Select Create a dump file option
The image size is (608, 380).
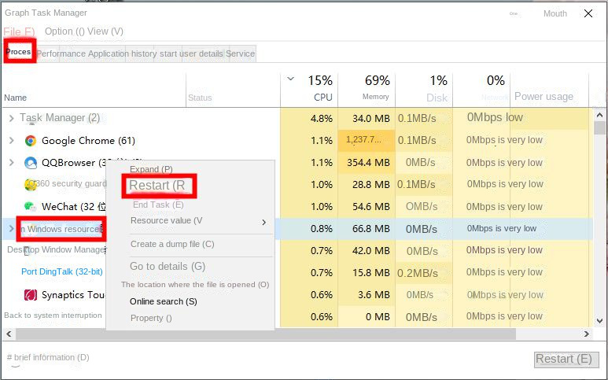172,244
